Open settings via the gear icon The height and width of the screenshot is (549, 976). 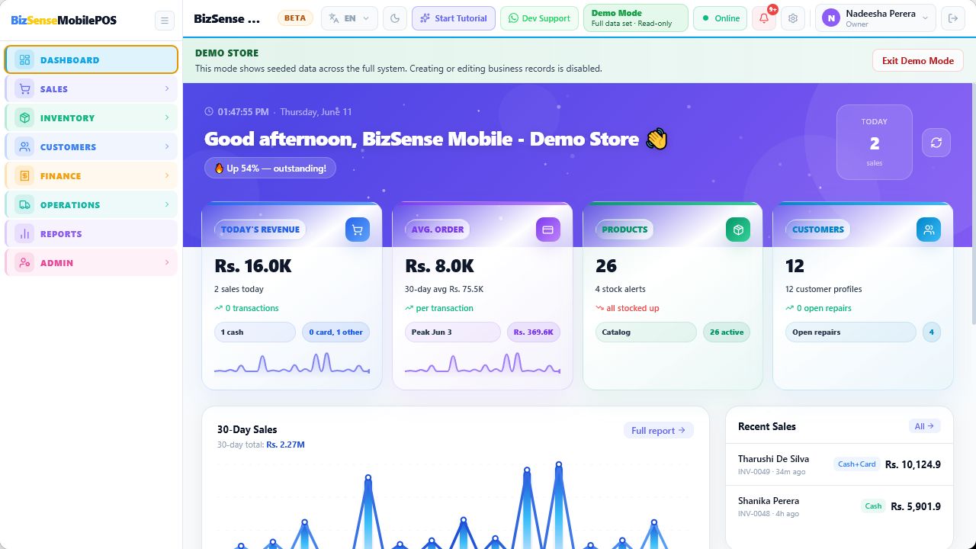793,18
